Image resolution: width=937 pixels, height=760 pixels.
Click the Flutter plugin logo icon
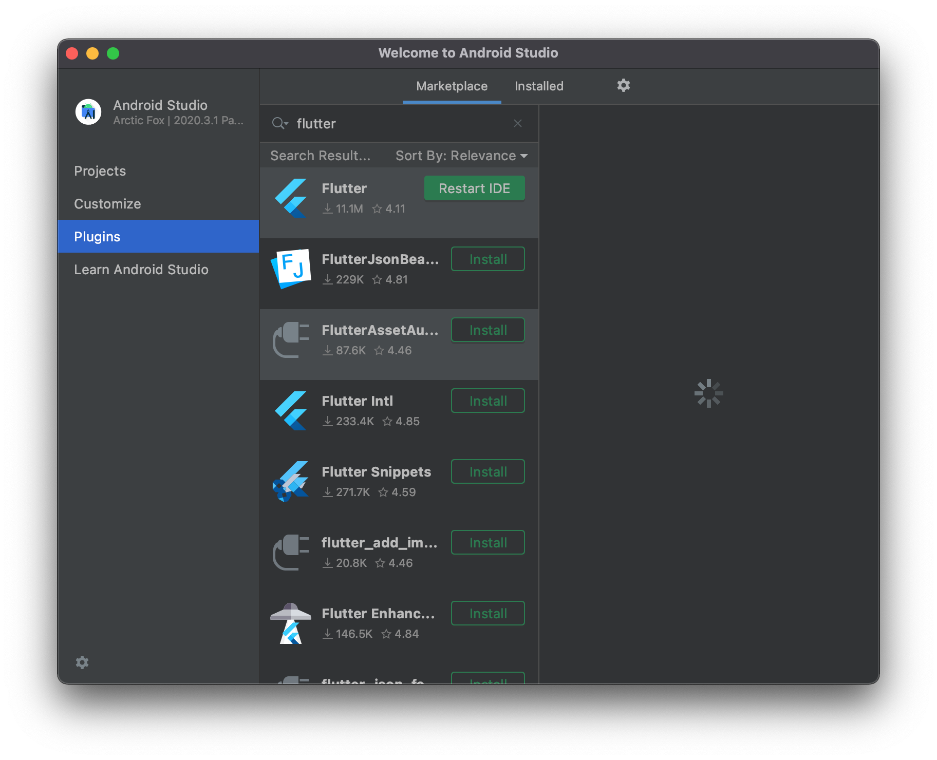291,198
